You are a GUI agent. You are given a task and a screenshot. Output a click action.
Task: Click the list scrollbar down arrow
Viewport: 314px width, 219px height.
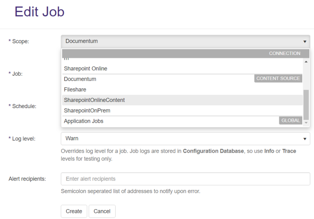306,123
